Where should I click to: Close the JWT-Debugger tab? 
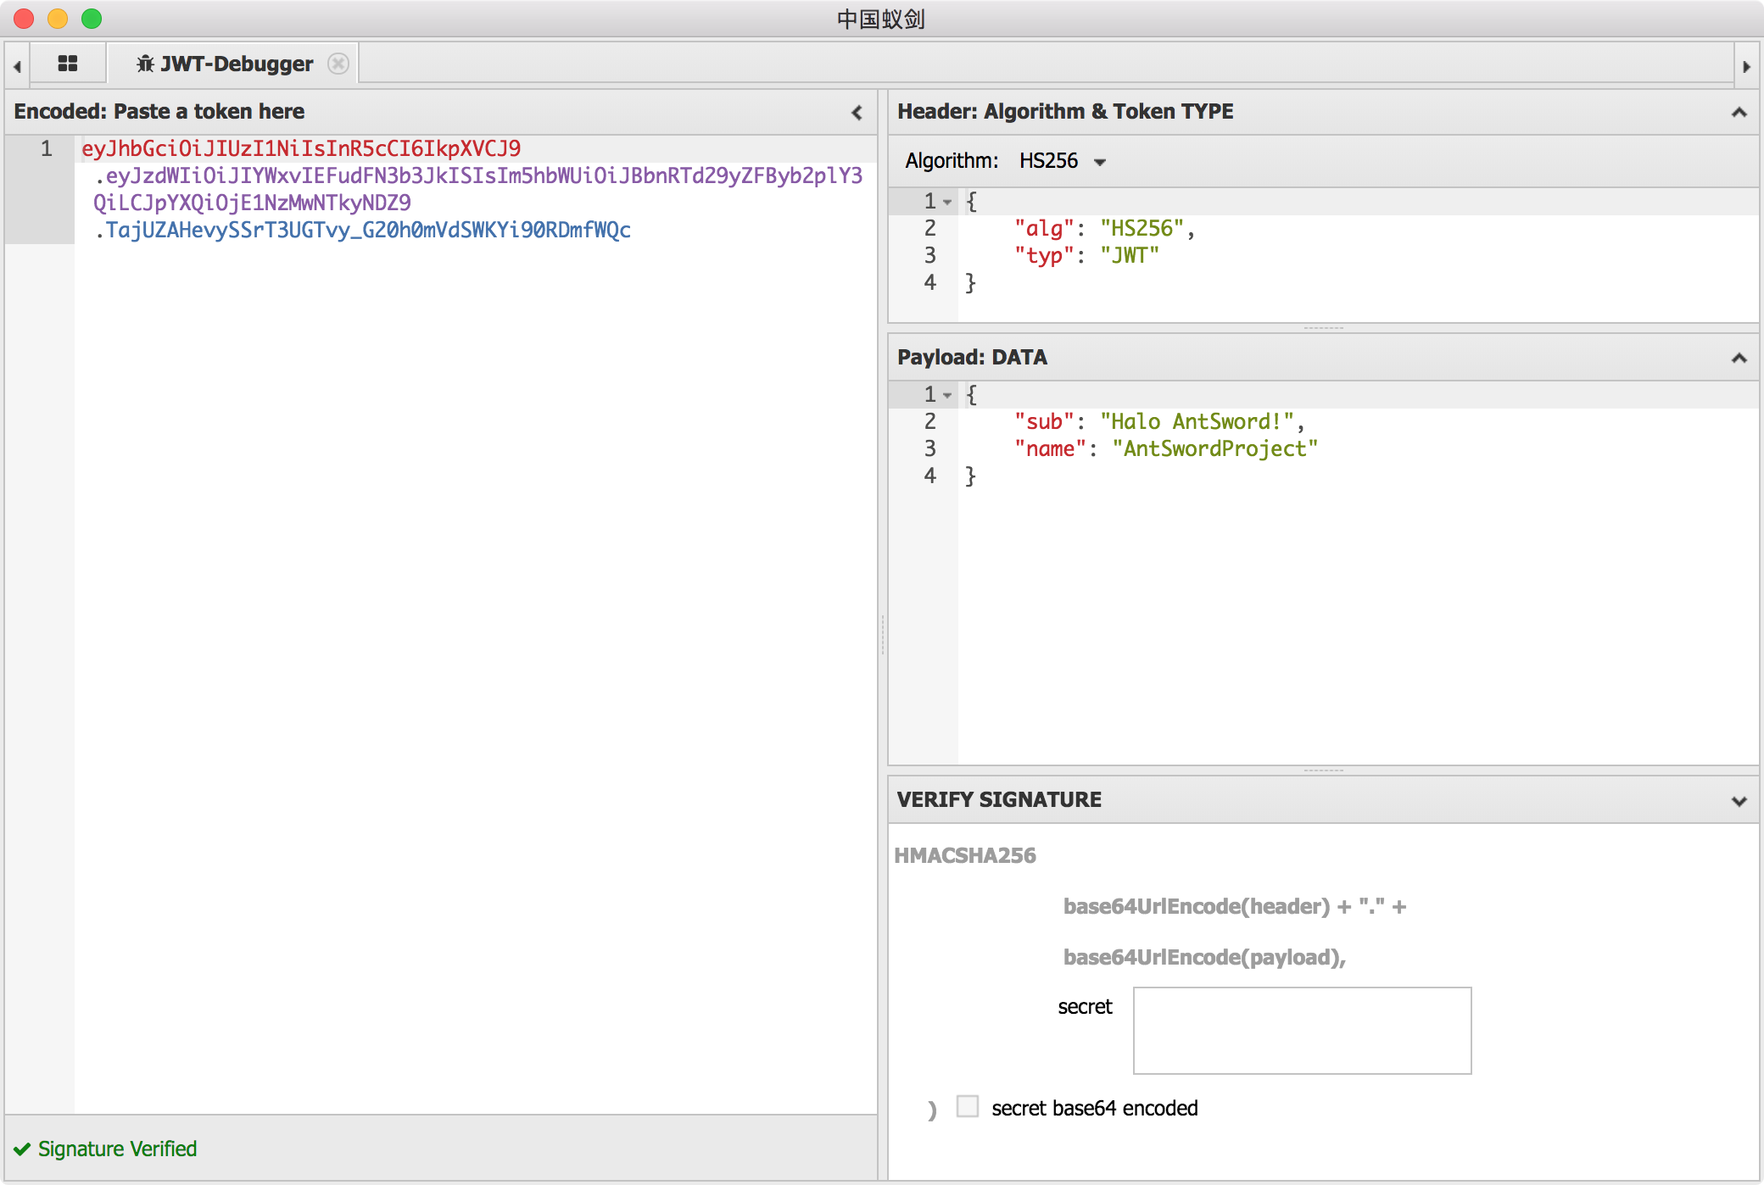point(338,64)
